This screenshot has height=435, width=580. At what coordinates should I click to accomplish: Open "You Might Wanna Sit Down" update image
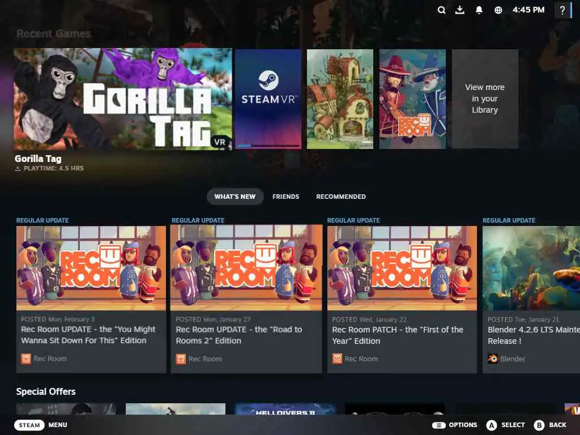coord(91,268)
